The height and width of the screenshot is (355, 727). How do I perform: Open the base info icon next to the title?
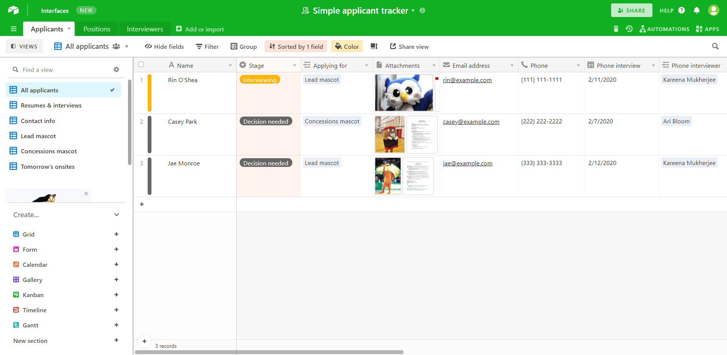pyautogui.click(x=423, y=11)
